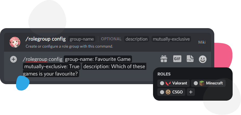Toggle the CSGO role color dot
The height and width of the screenshot is (115, 241).
(162, 92)
